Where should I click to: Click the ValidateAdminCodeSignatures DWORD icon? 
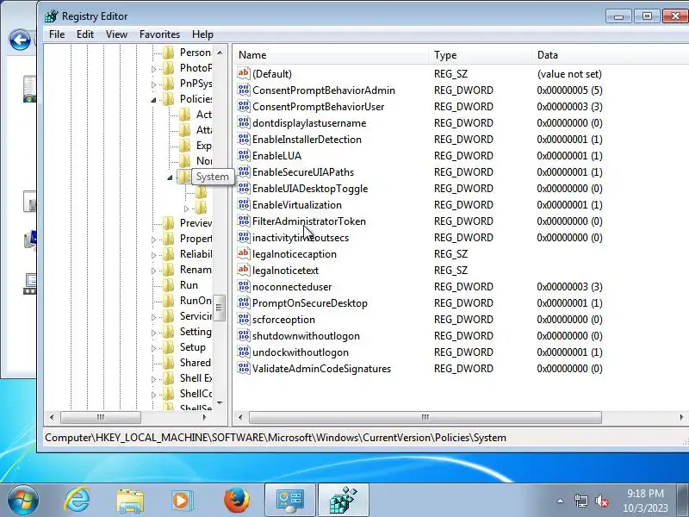pyautogui.click(x=244, y=368)
